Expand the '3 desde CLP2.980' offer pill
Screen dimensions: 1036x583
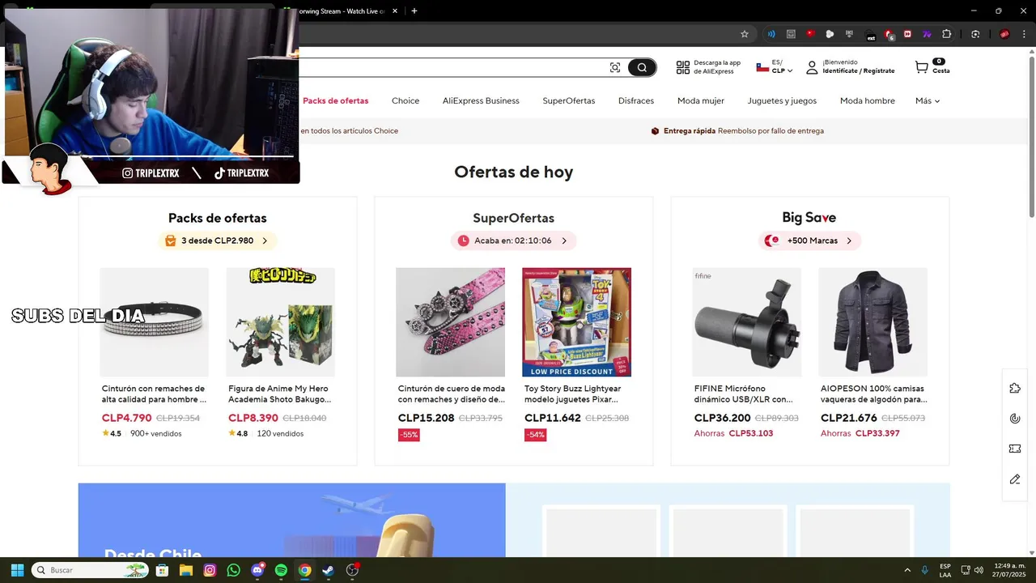(217, 240)
